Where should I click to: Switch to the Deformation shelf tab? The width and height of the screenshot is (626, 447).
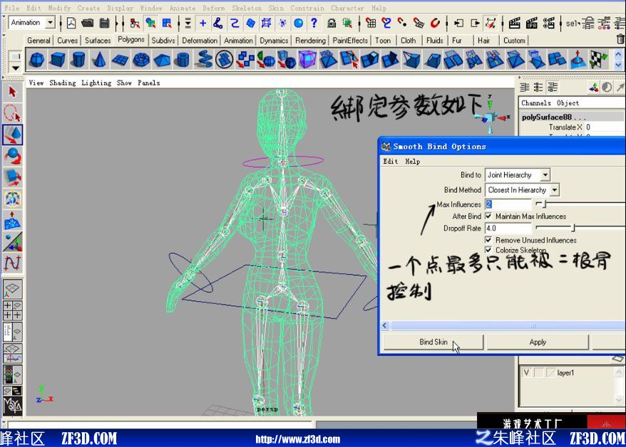200,41
